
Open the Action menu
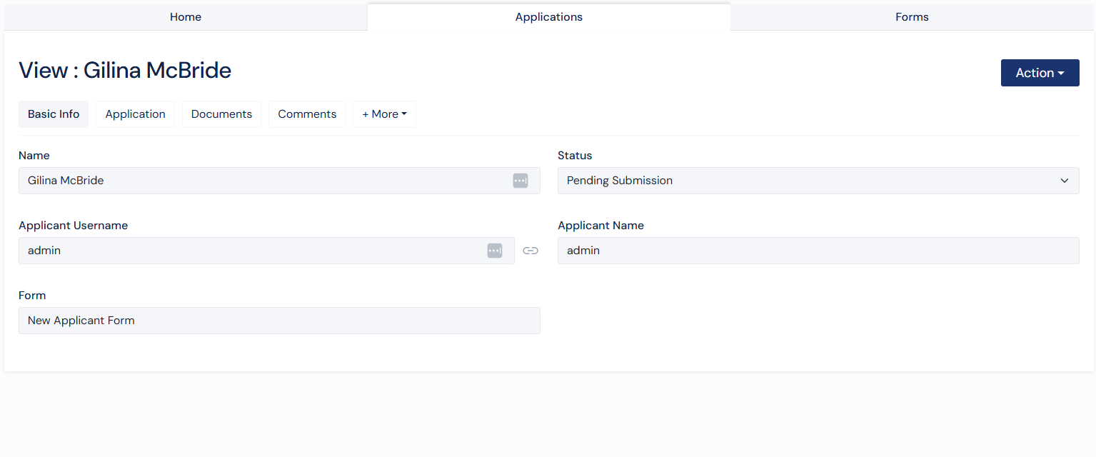[x=1040, y=72]
